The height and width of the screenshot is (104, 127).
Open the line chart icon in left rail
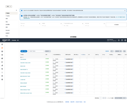tap(2, 62)
